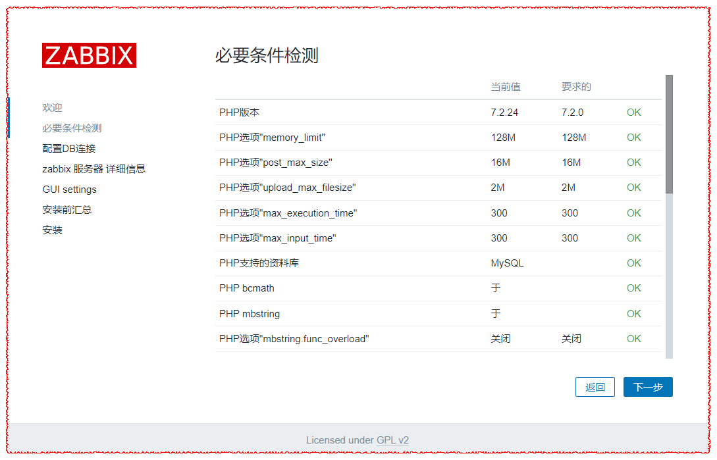717x460 pixels.
Task: Click current memory_limit value 128M
Action: pos(503,138)
